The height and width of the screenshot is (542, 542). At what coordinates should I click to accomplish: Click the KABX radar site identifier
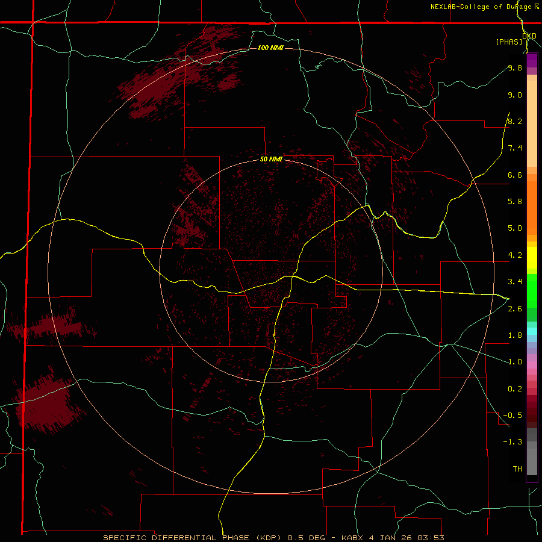click(352, 538)
